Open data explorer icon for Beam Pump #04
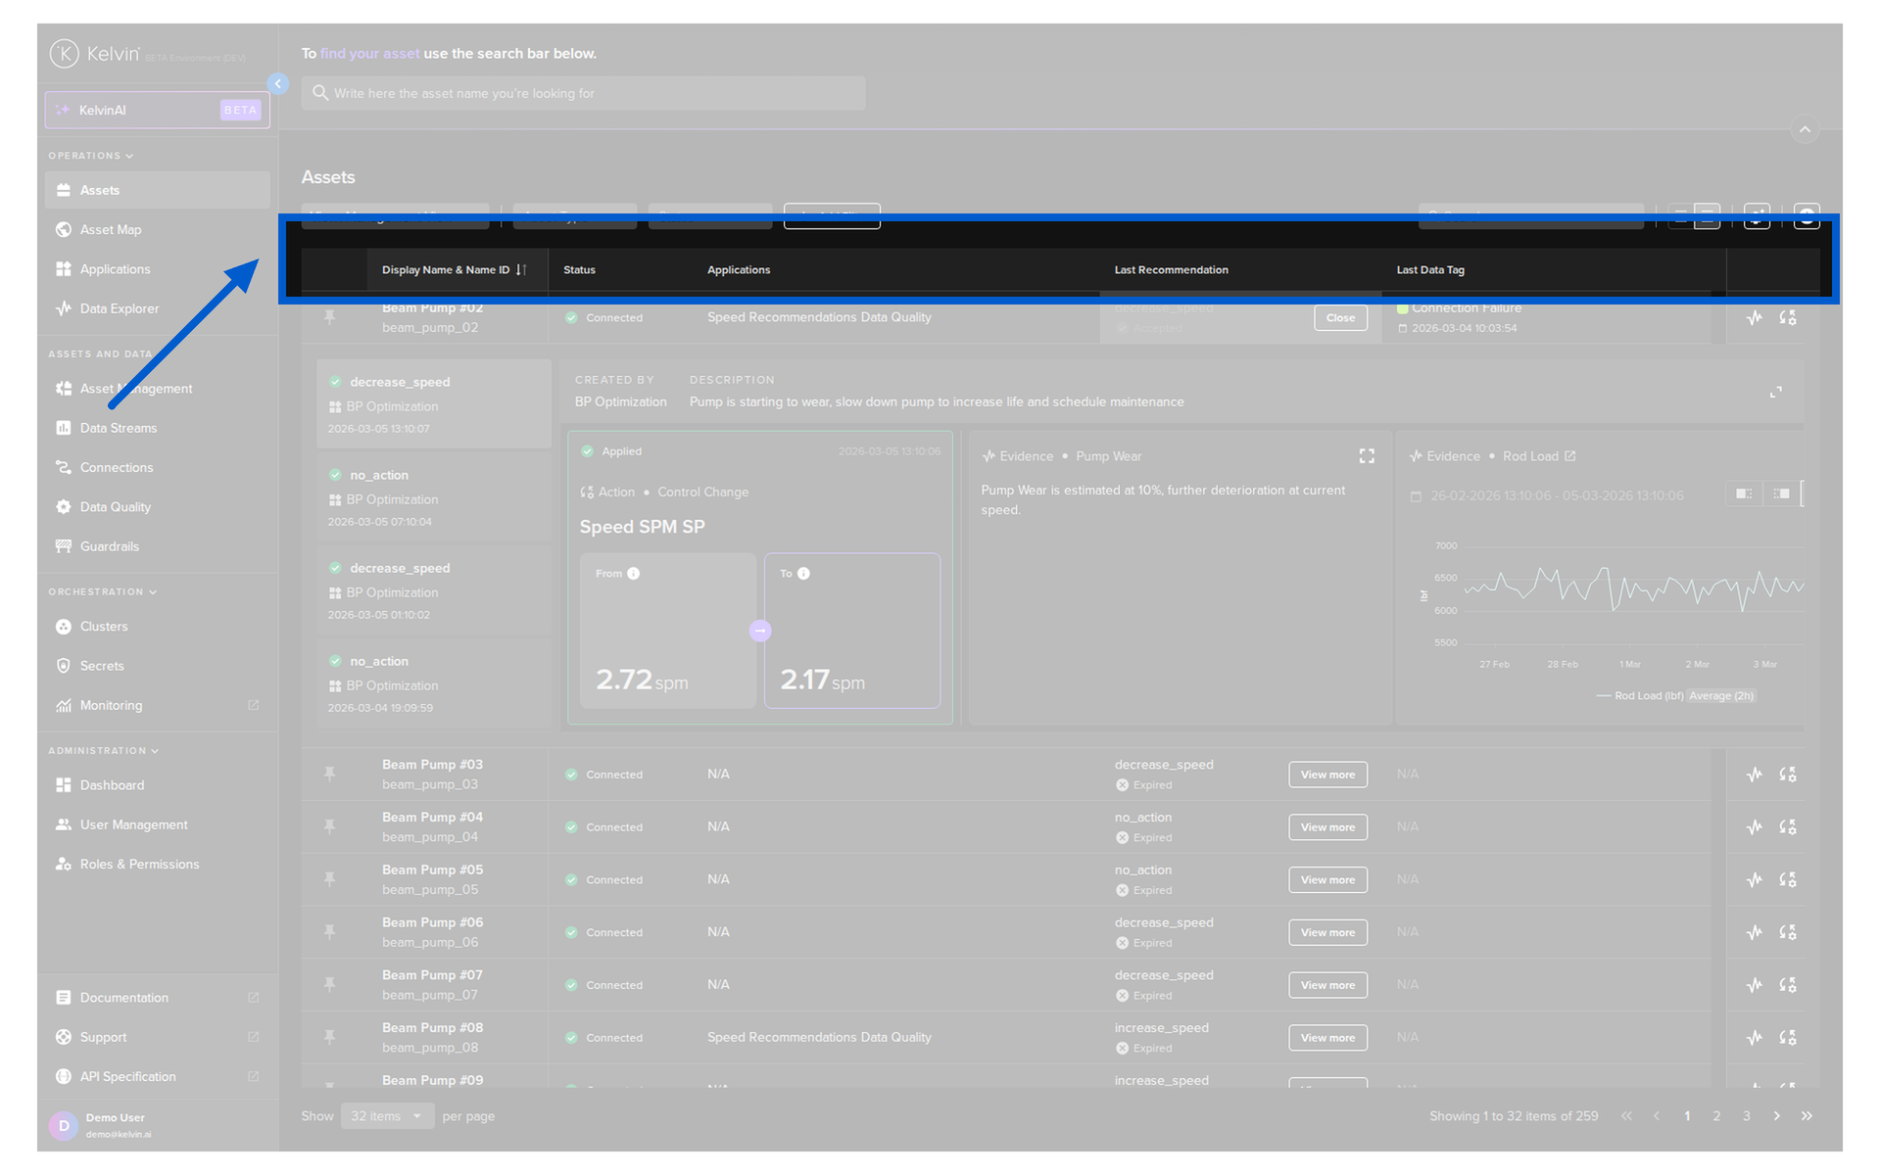Viewport: 1881px width, 1175px height. (x=1754, y=827)
